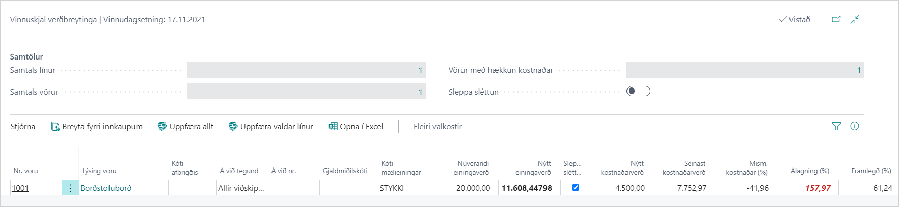The height and width of the screenshot is (207, 899).
Task: Click the Opna í Excel icon
Action: point(333,126)
